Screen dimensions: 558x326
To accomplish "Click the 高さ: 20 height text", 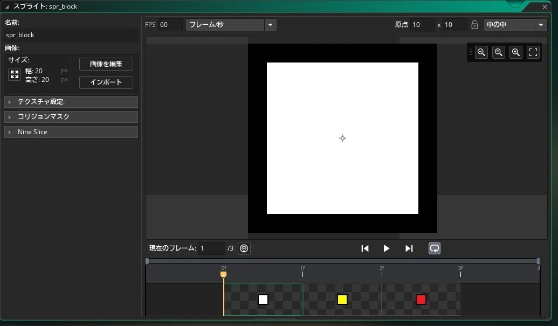I will tap(37, 80).
